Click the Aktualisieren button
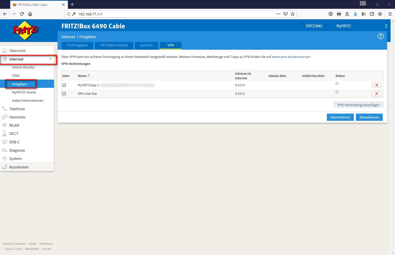 click(x=369, y=117)
